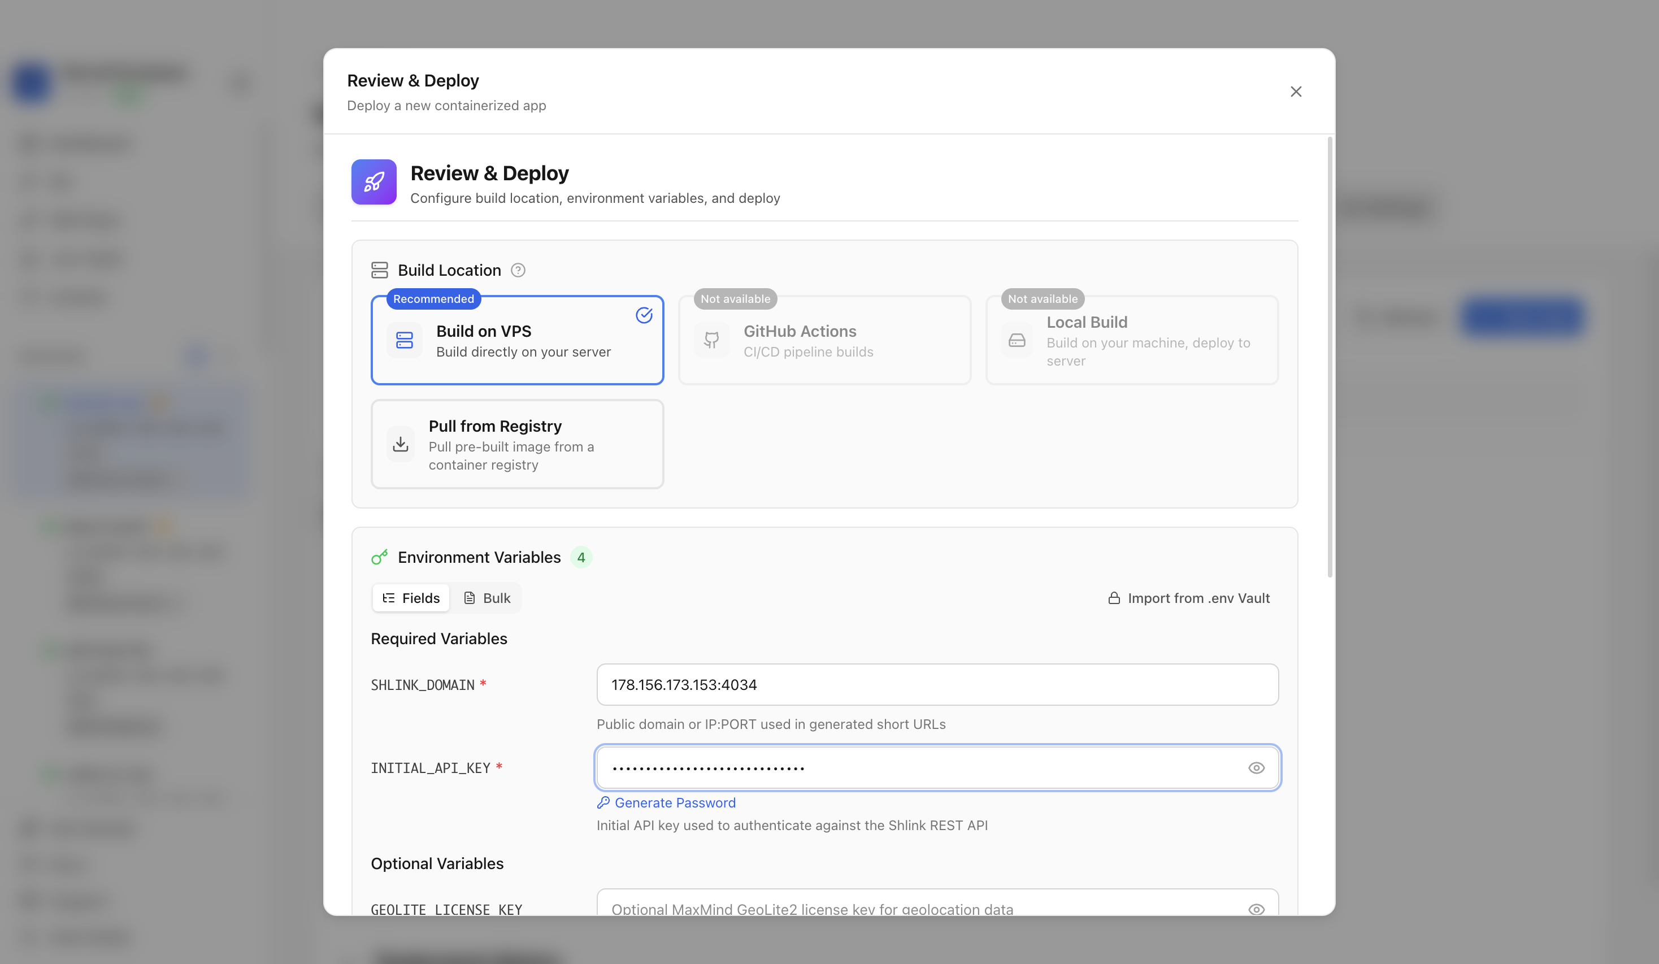Select the Local Build card
The image size is (1659, 964).
coord(1132,340)
